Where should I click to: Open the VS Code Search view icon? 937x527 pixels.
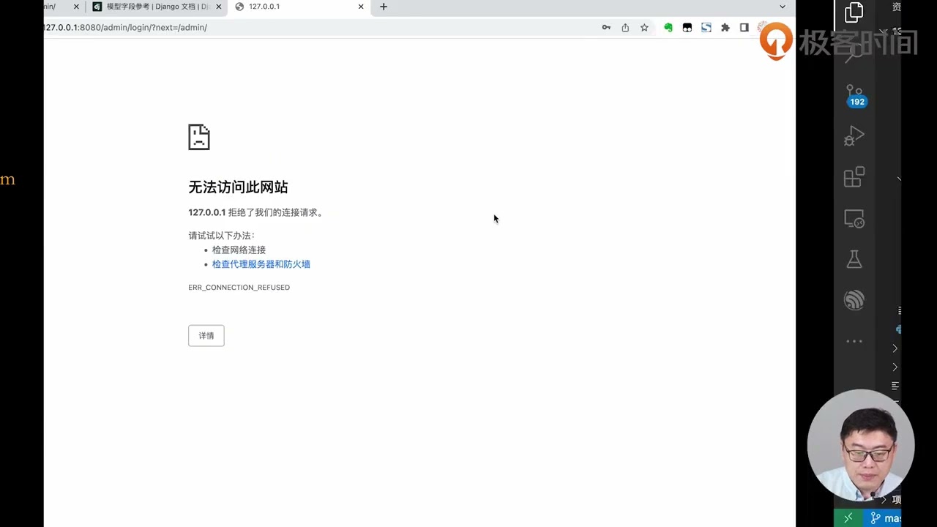click(x=854, y=53)
